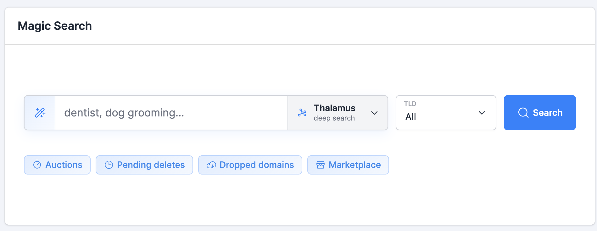Image resolution: width=597 pixels, height=231 pixels.
Task: Select the TLD All combo box
Action: [446, 113]
